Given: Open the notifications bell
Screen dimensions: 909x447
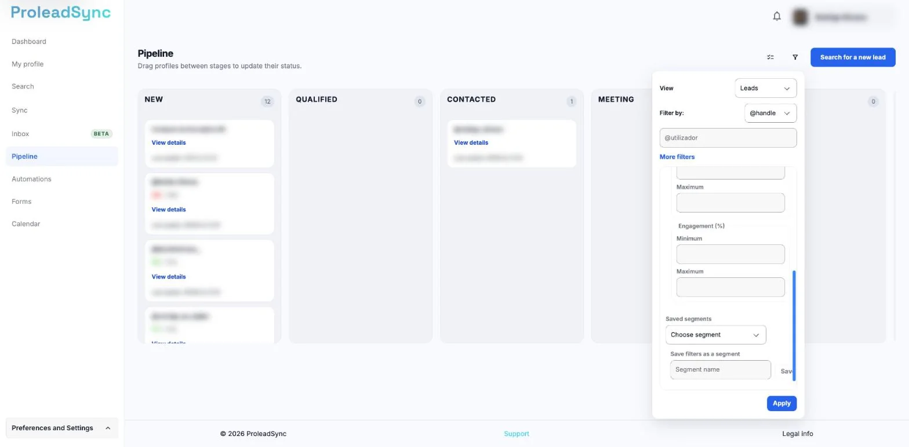Looking at the screenshot, I should (777, 16).
